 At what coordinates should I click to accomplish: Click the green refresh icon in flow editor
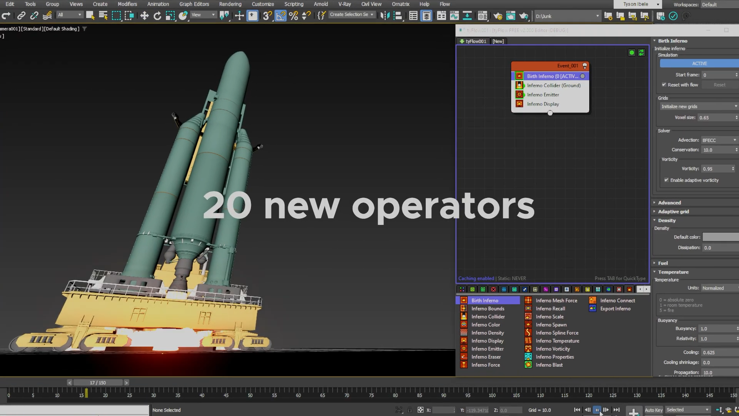click(x=641, y=53)
